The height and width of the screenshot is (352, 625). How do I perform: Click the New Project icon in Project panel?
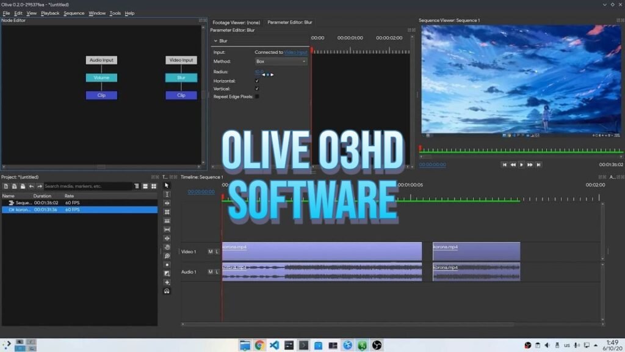5,185
